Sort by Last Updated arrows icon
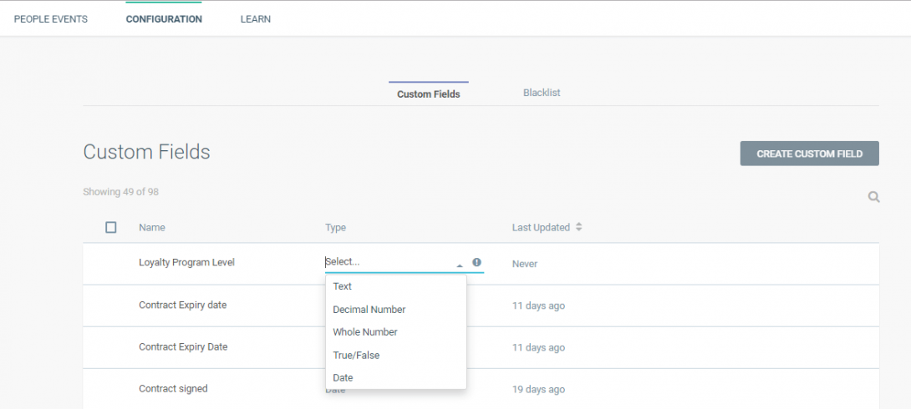The width and height of the screenshot is (911, 409). coord(578,227)
